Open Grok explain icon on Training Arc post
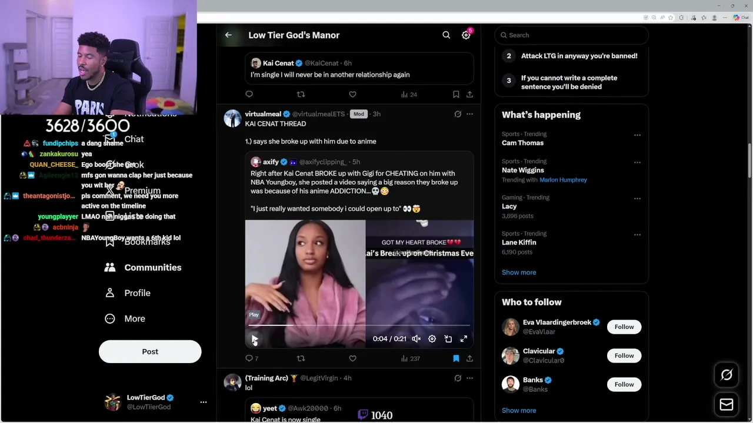The image size is (753, 423). 458,378
